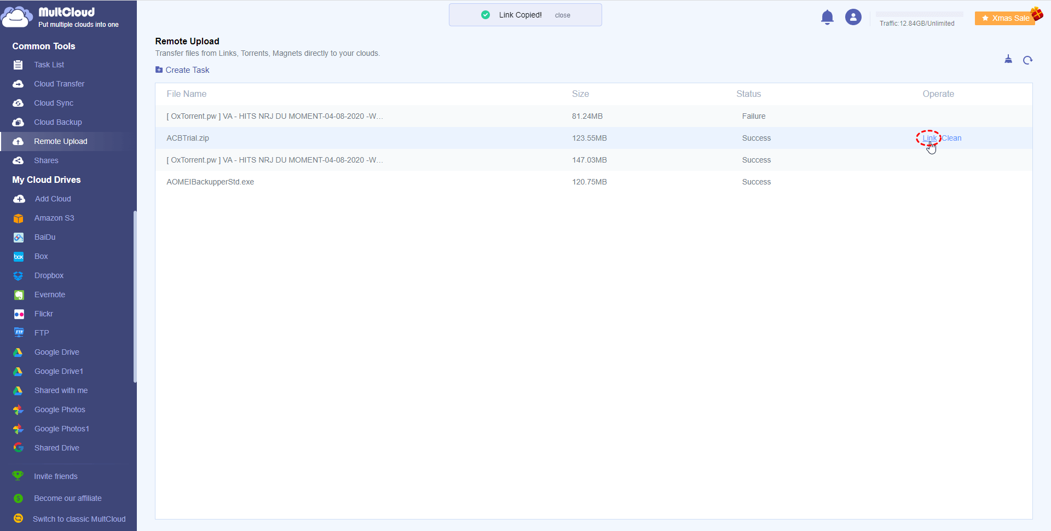Click the 120.75MB size value
Screen dimensions: 1051x531
[x=590, y=182]
